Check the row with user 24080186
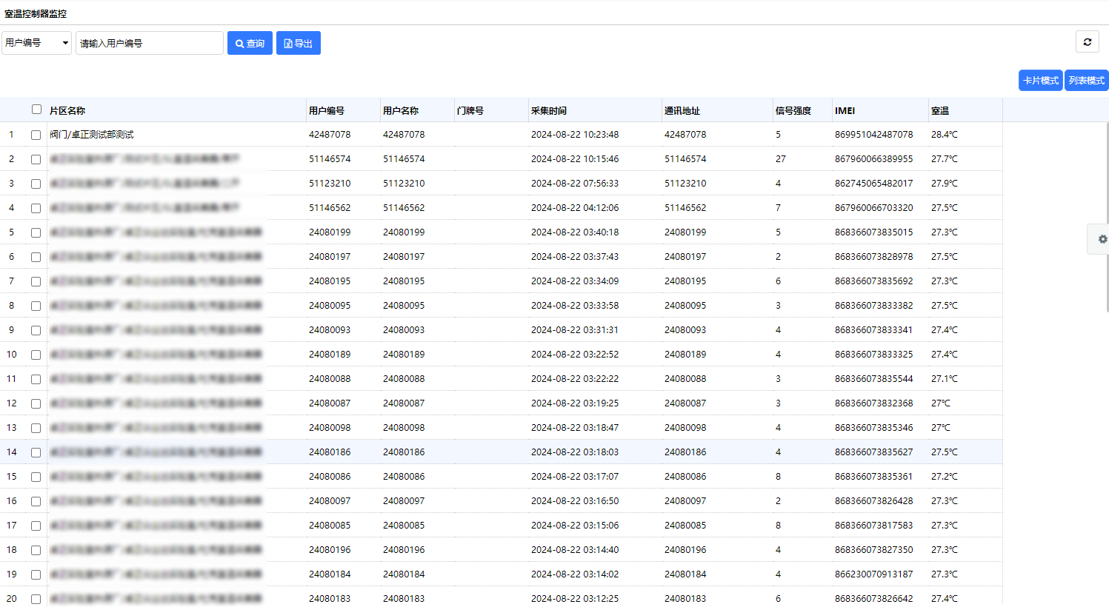Image resolution: width=1109 pixels, height=607 pixels. [36, 452]
